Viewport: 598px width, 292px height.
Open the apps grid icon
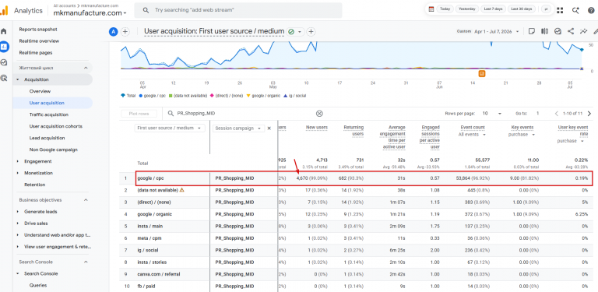click(560, 10)
